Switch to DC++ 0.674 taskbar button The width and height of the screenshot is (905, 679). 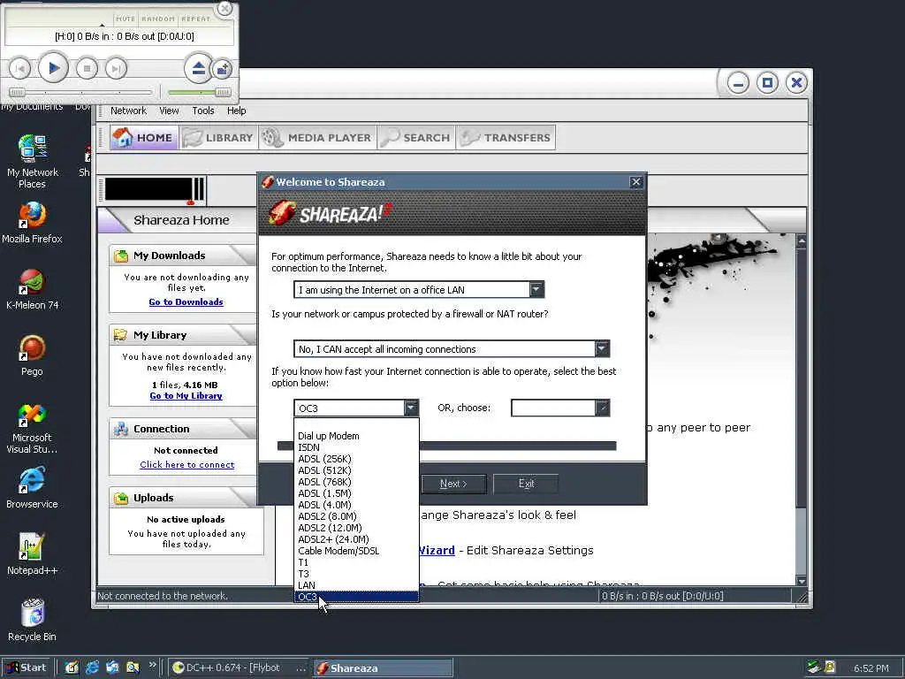pyautogui.click(x=239, y=668)
